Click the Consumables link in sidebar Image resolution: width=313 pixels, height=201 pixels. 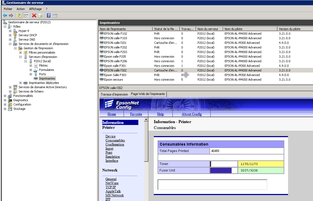point(115,140)
